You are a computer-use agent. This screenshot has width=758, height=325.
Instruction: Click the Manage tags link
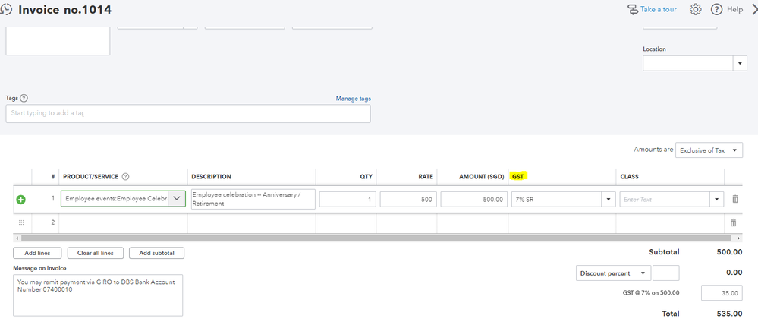354,99
